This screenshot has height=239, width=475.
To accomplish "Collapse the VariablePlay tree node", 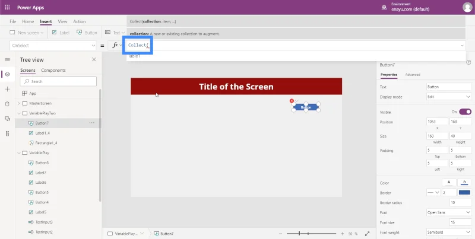I will (x=19, y=153).
